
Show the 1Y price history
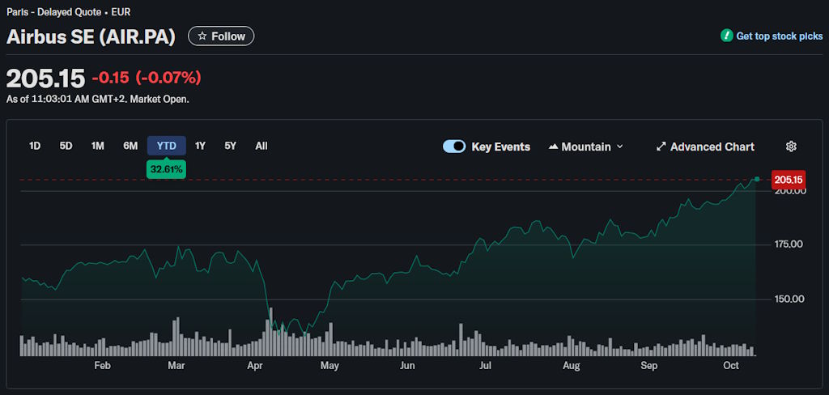tap(200, 146)
